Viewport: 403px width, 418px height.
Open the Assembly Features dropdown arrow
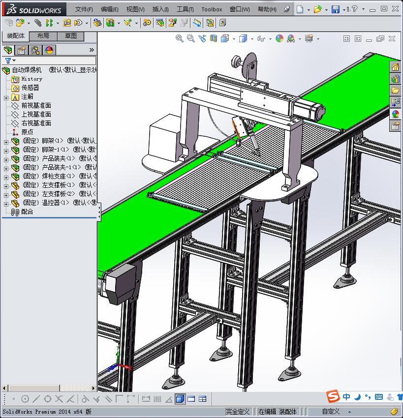(x=119, y=23)
